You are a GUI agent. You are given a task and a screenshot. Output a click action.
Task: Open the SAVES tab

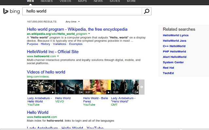click(x=115, y=1)
